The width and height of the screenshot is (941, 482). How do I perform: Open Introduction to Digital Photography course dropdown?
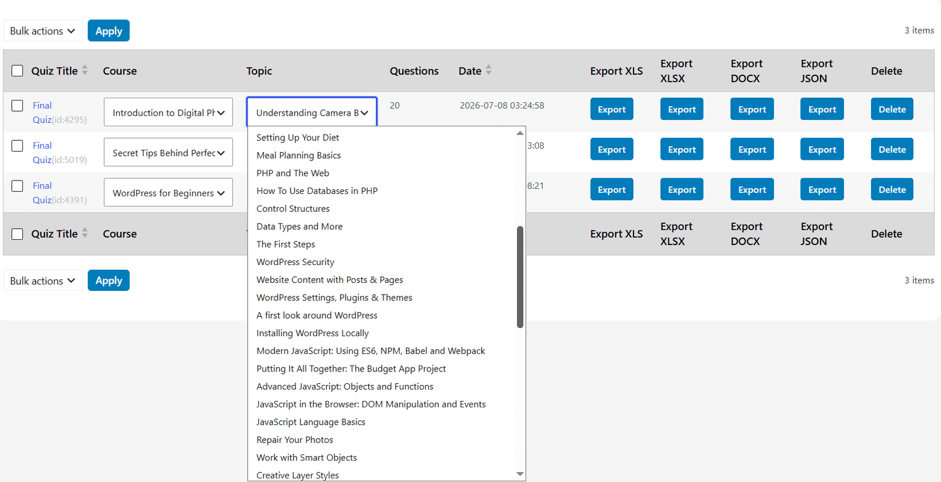coord(168,112)
